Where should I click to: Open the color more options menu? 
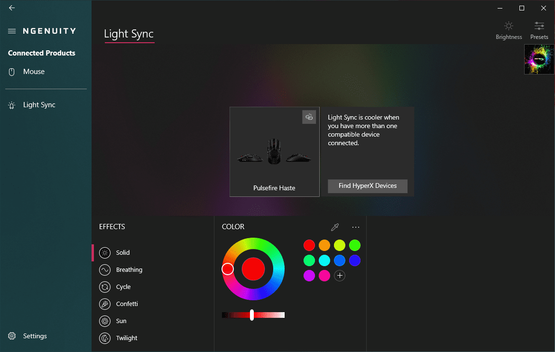tap(356, 227)
